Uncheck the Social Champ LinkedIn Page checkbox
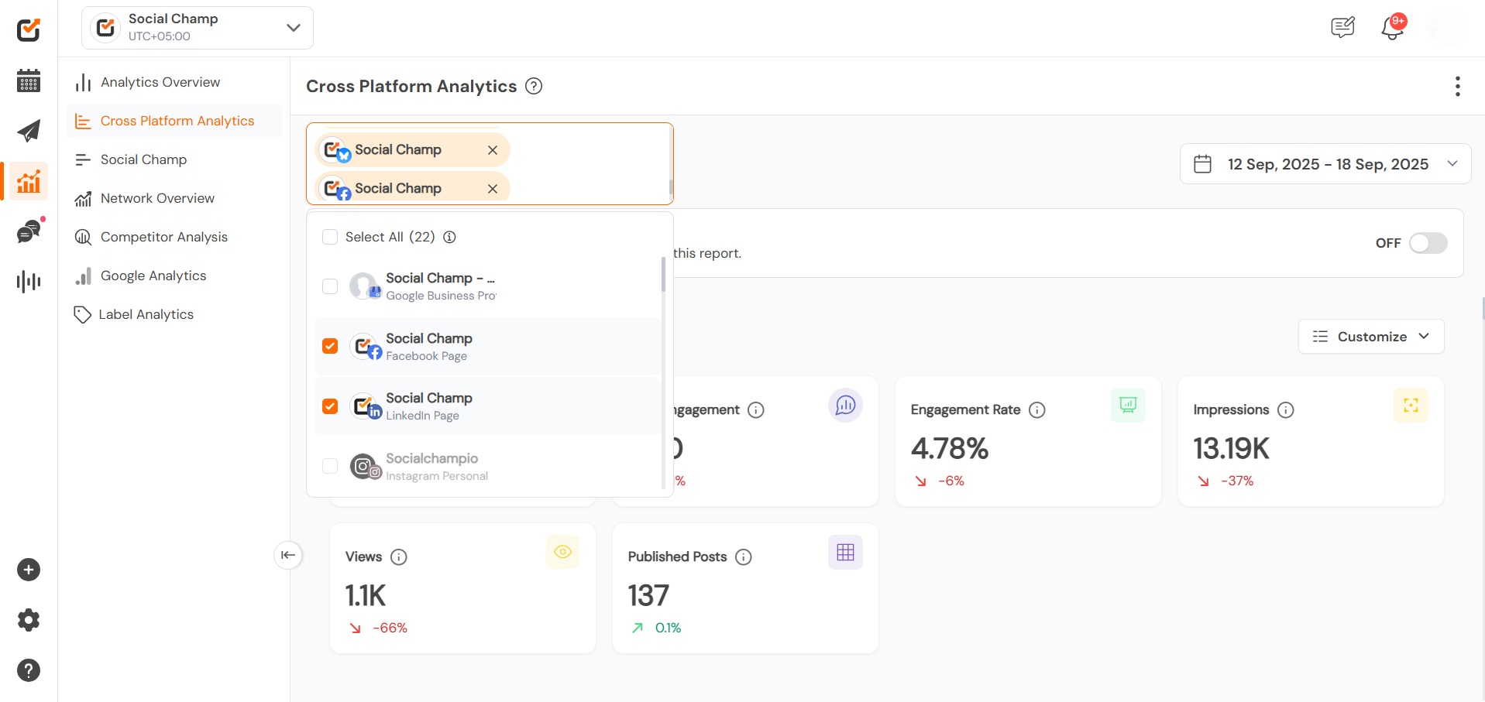The image size is (1485, 702). [330, 406]
